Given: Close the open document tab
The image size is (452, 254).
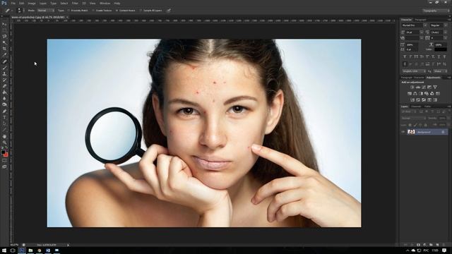Looking at the screenshot, I should click(x=67, y=17).
